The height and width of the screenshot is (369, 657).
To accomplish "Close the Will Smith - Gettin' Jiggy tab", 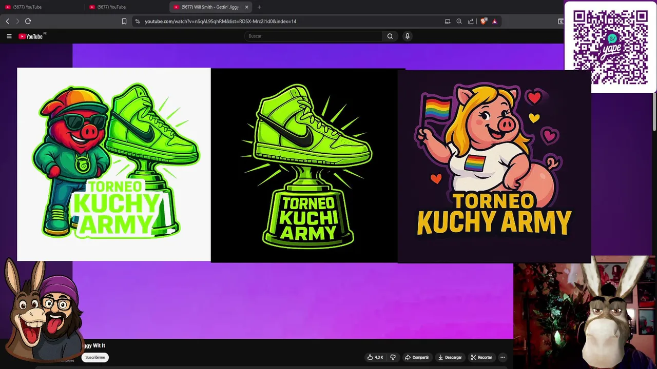I will [x=246, y=7].
